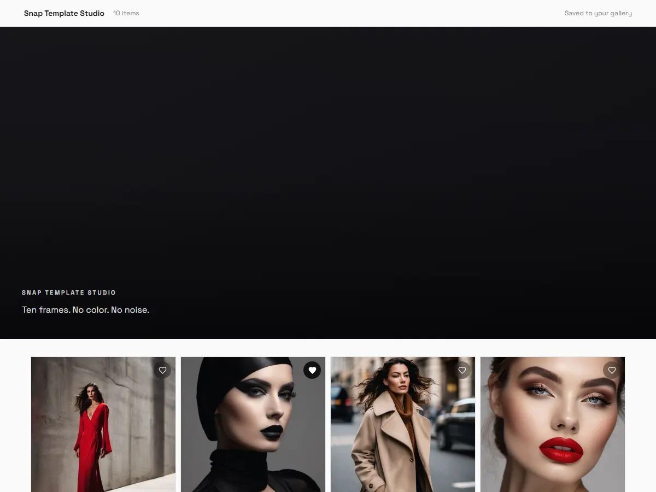Favorite the red dress photo
Viewport: 656px width, 492px height.
point(162,370)
